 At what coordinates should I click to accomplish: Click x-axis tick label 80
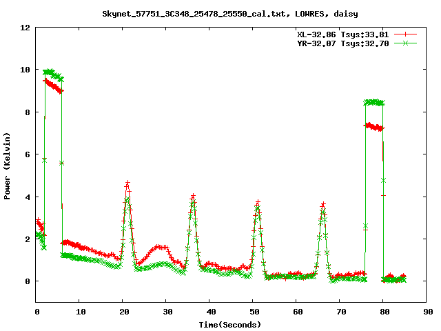pos(384,312)
